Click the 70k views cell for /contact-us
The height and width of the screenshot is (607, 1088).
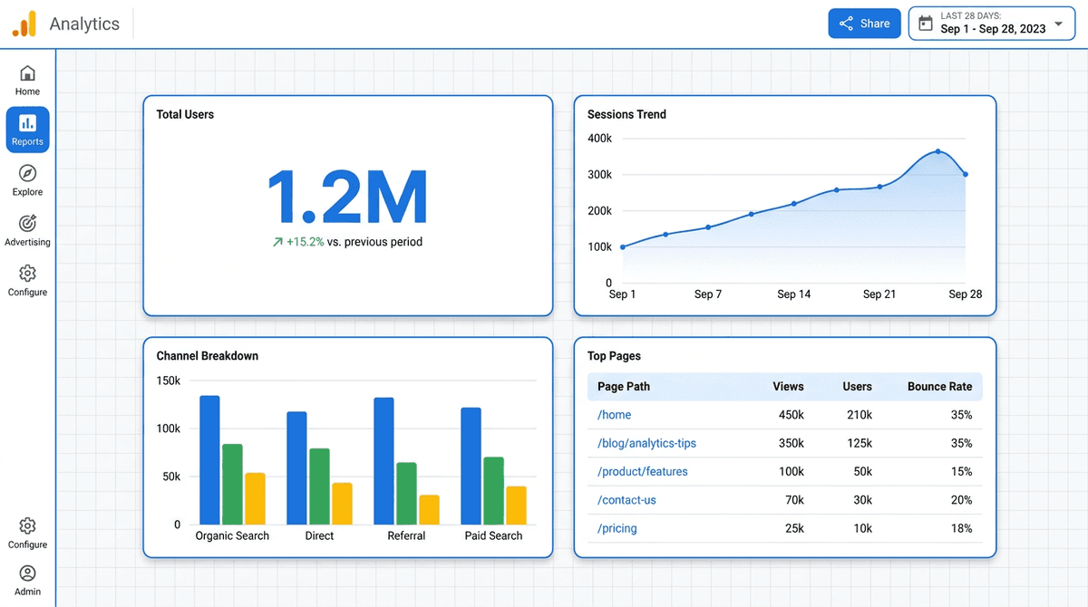click(x=794, y=500)
